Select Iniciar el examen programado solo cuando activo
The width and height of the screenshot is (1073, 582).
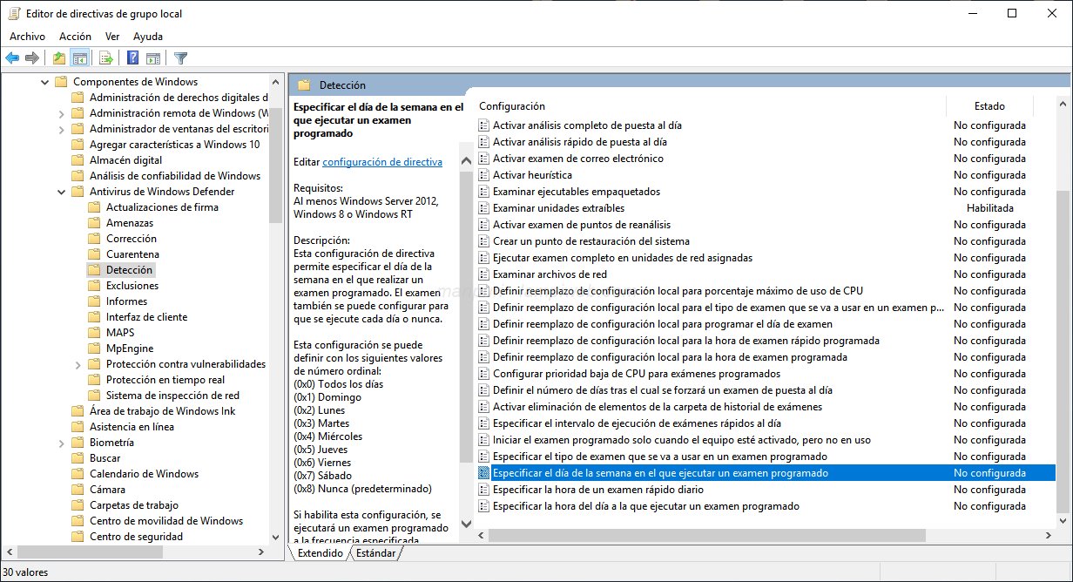tap(681, 440)
